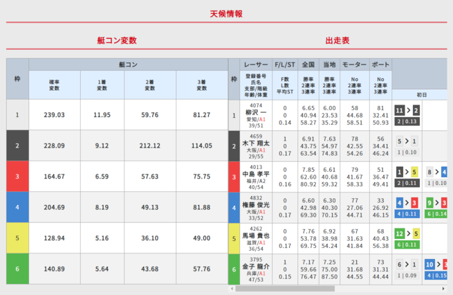Expand the 天候情報 section heading
Viewport: 453px width, 295px height.
coord(226,14)
